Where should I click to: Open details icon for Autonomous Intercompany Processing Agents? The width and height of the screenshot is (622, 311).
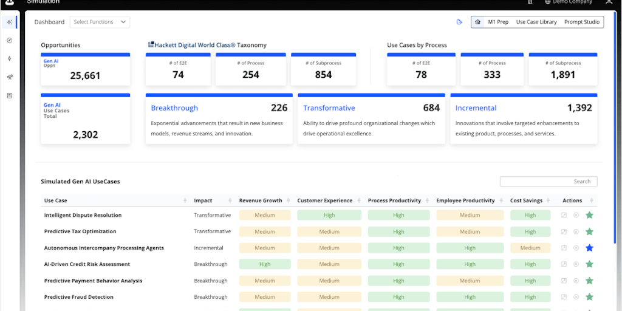pos(564,248)
